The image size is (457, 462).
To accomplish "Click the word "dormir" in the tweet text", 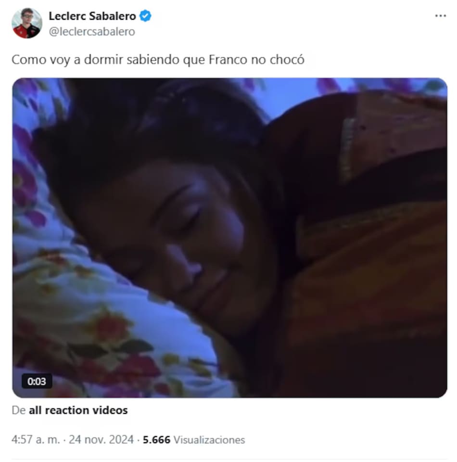I will 103,60.
